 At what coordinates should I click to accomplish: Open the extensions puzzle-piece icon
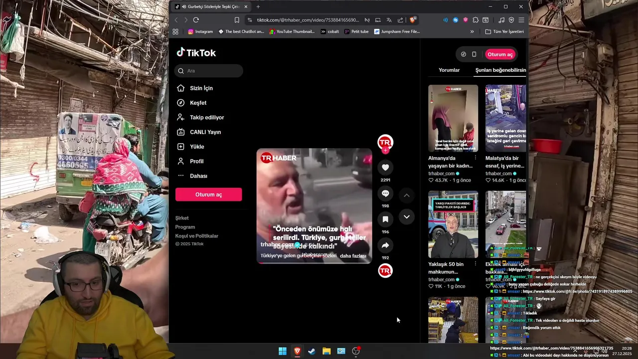coord(476,20)
